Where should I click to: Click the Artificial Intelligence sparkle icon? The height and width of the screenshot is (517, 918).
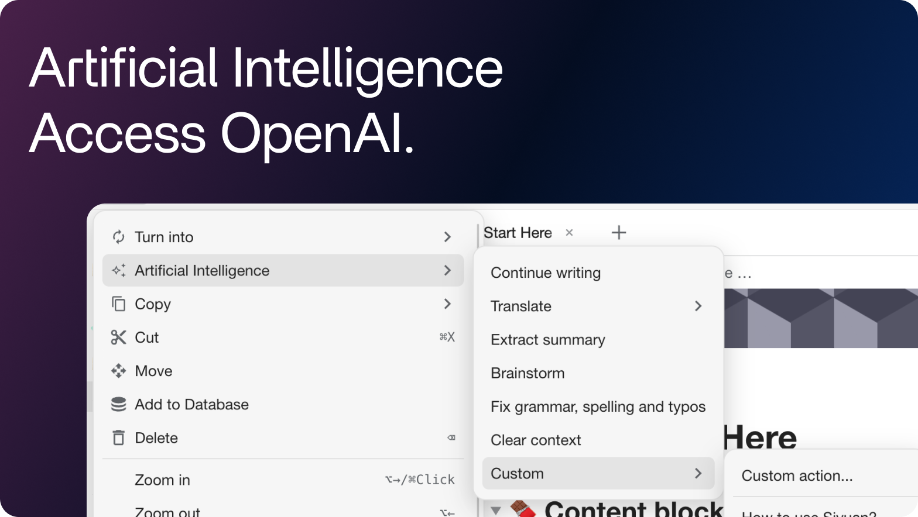[119, 270]
